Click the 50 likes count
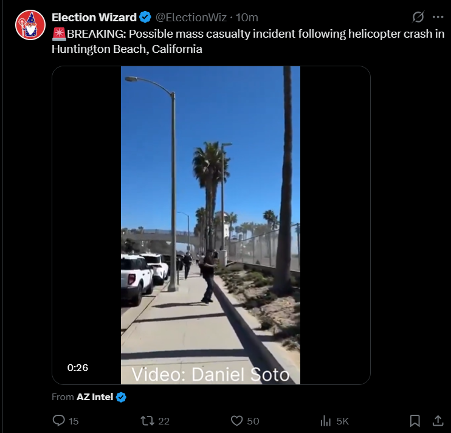Image resolution: width=451 pixels, height=433 pixels. (x=253, y=421)
